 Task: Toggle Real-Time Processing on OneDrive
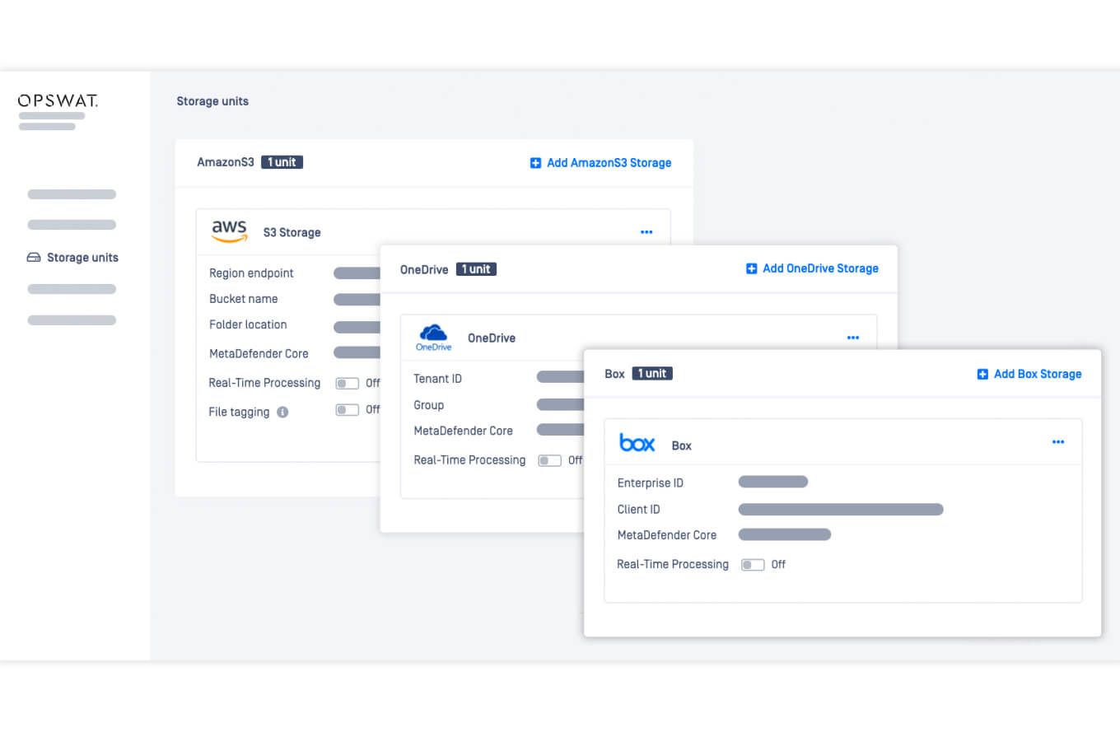click(x=548, y=460)
